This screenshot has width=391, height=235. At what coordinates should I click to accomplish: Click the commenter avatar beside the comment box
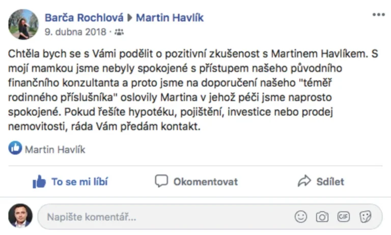click(x=20, y=216)
